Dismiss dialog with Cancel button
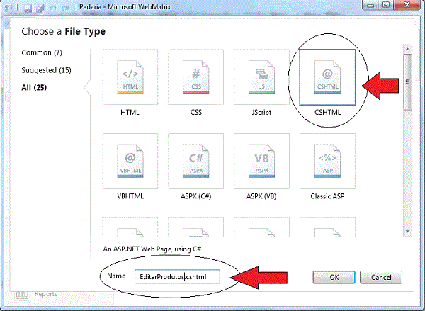The height and width of the screenshot is (311, 425). coord(381,277)
